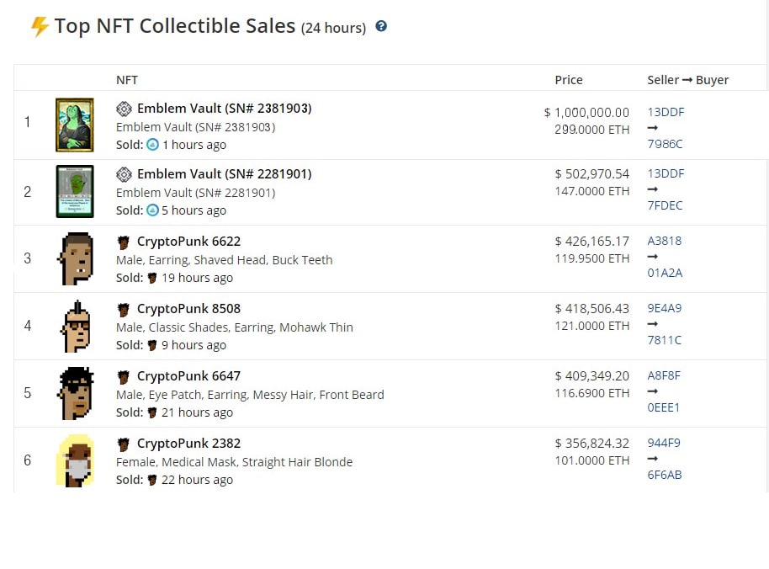Open the CryptoPunk 2382 blonde avatar image
This screenshot has height=569, width=769.
[75, 460]
